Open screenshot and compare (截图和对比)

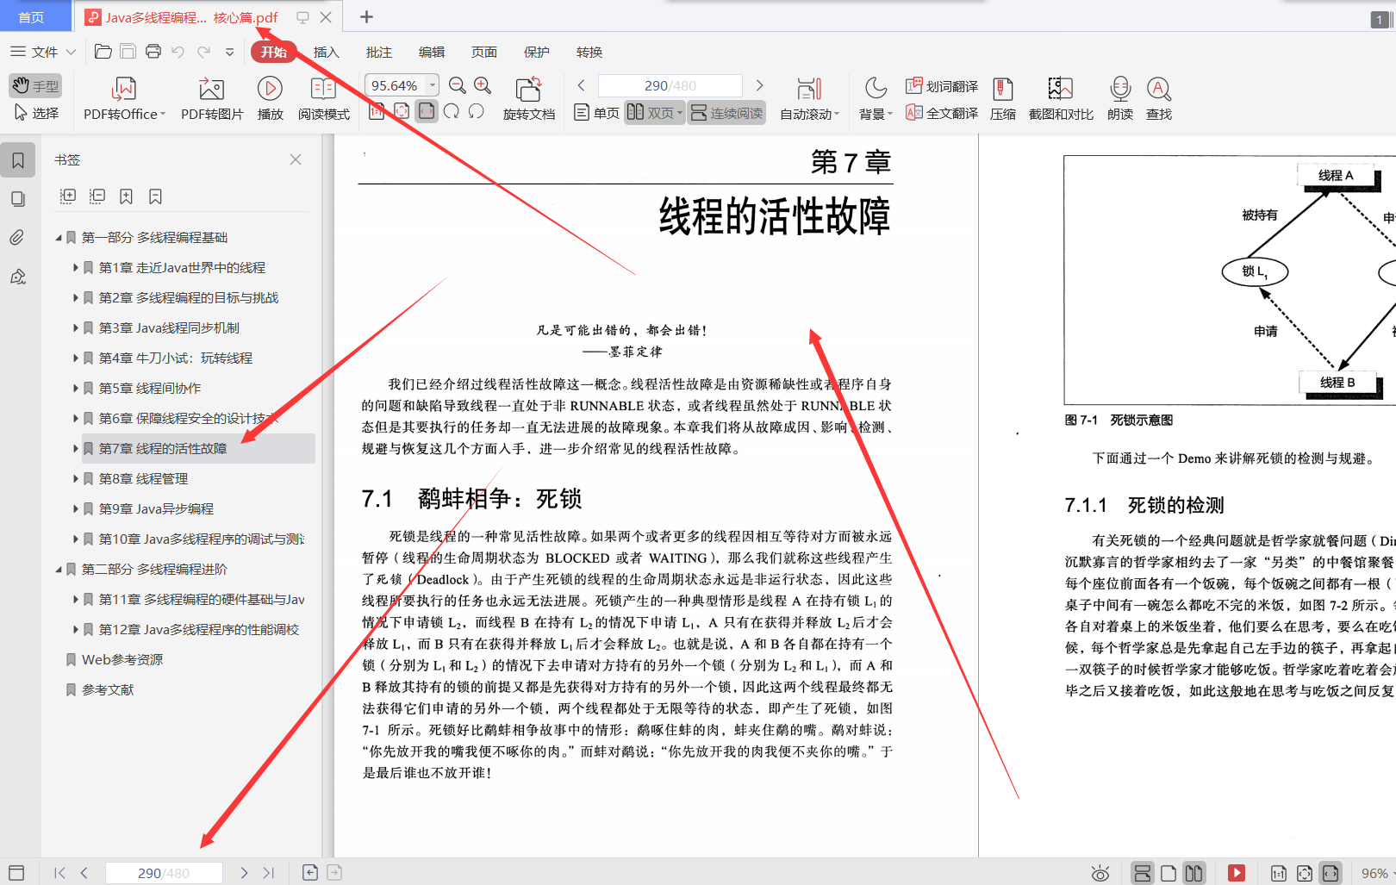[1061, 99]
